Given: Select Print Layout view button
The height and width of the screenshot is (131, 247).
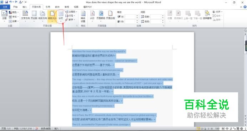Looking at the screenshot, I should click(199, 129).
